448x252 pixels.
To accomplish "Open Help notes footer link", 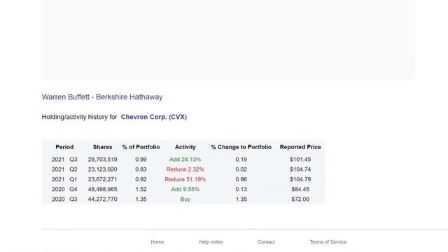I will [x=211, y=242].
